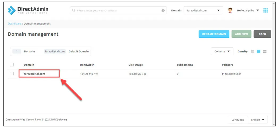Open the apps grid menu icon
Screen dimensions: 279x128
coord(265,10)
